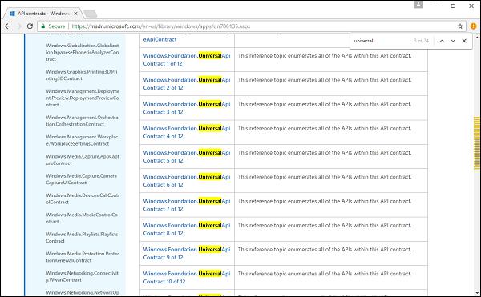Go back using the browser back arrow
Image resolution: width=481 pixels, height=297 pixels.
point(8,26)
